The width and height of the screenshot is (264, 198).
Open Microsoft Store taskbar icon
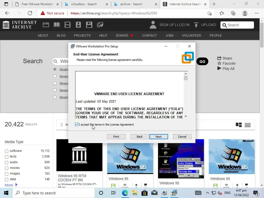(144, 193)
